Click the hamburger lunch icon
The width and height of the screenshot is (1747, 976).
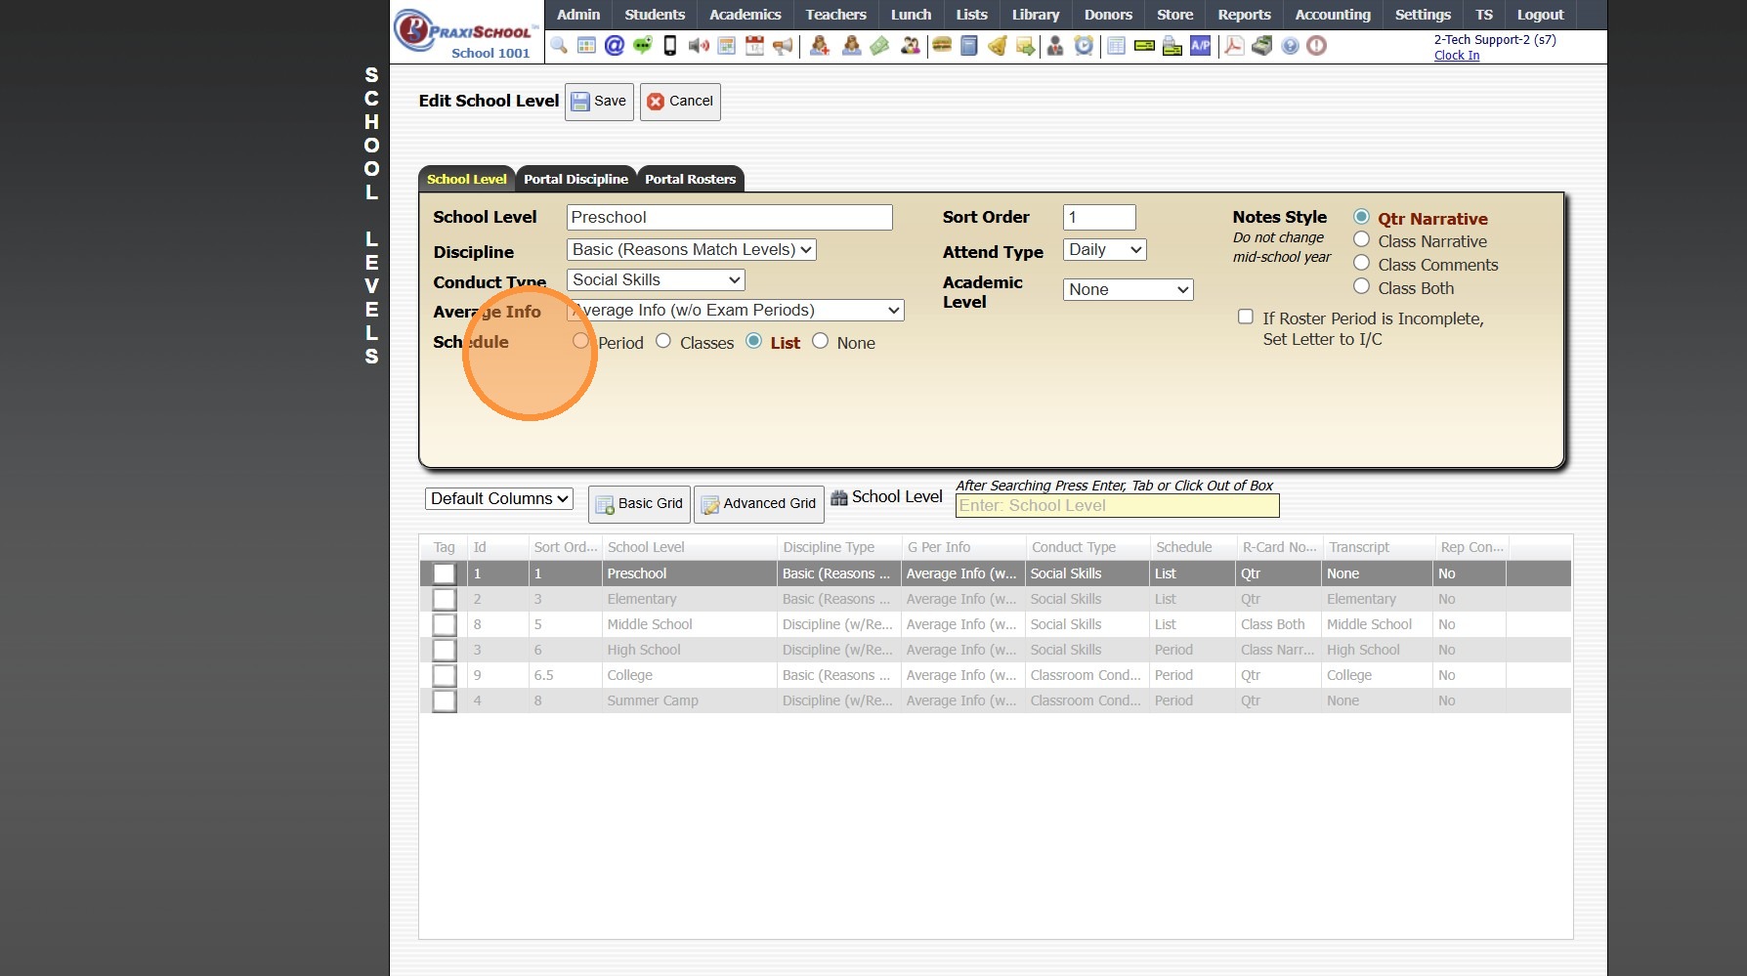point(942,46)
